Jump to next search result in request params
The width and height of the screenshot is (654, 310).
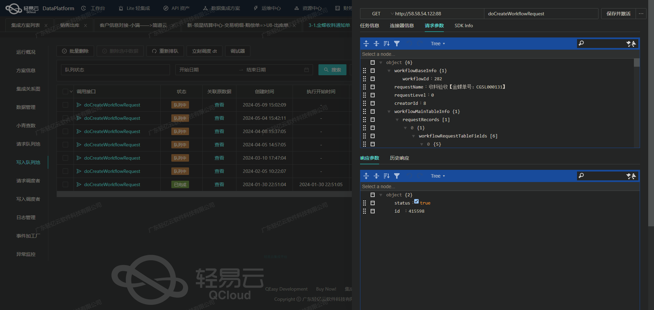coord(629,44)
